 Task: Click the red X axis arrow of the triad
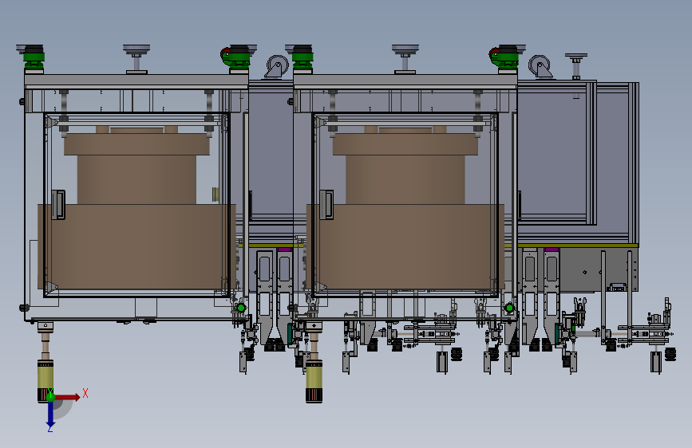[67, 397]
